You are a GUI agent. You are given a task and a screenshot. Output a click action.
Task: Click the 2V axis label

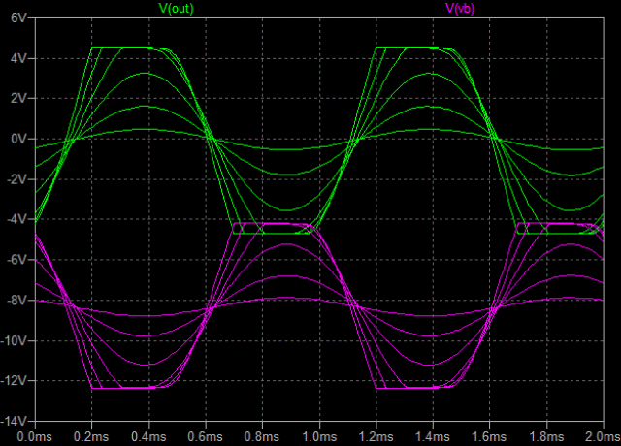click(x=19, y=99)
